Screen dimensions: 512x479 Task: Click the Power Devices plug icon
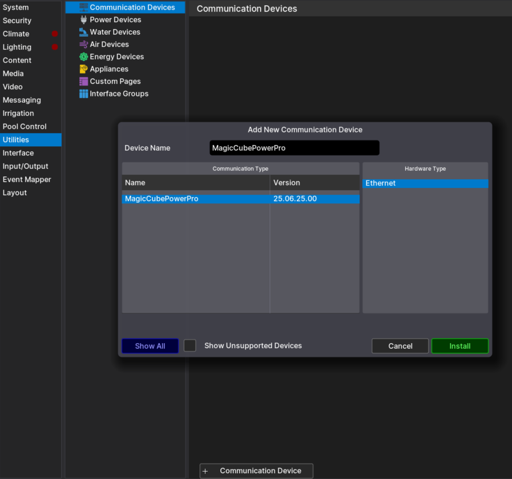[83, 19]
